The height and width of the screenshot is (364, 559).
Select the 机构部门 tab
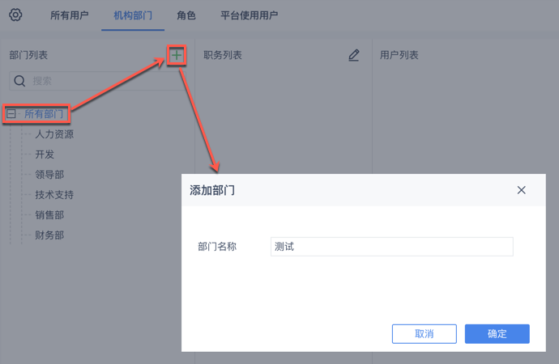point(133,15)
